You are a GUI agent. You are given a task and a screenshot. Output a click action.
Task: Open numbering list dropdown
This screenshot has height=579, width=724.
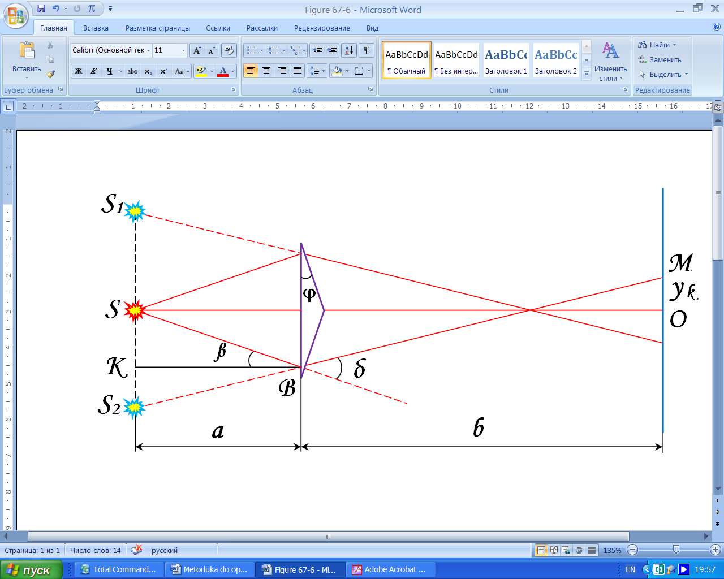pyautogui.click(x=284, y=50)
